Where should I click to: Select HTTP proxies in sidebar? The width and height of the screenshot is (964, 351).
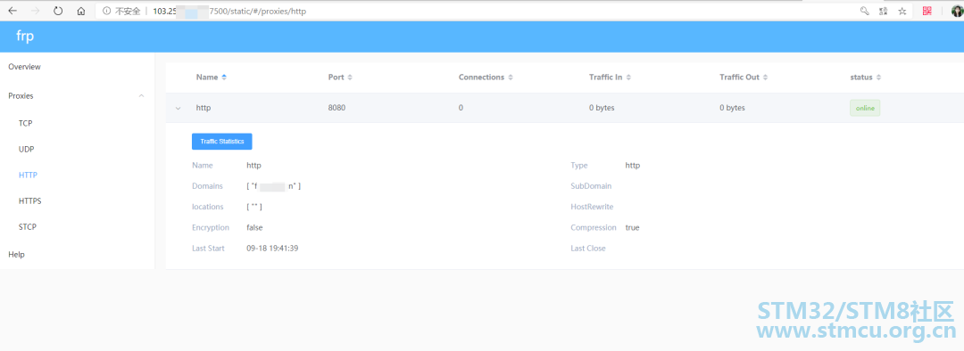point(28,175)
